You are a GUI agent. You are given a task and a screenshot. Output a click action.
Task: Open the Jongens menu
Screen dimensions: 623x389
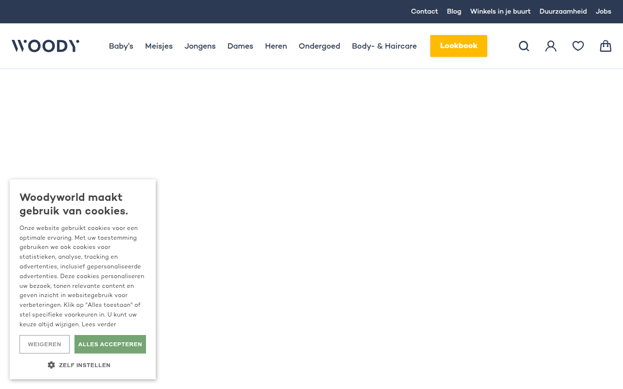coord(200,46)
